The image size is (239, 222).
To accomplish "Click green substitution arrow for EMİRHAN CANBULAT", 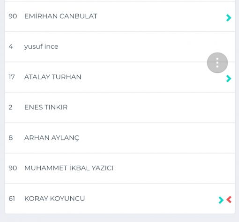I will pos(229,18).
